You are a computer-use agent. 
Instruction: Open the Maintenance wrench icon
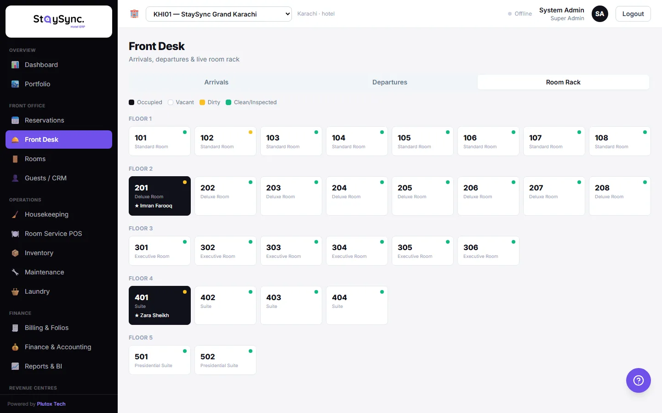point(15,272)
